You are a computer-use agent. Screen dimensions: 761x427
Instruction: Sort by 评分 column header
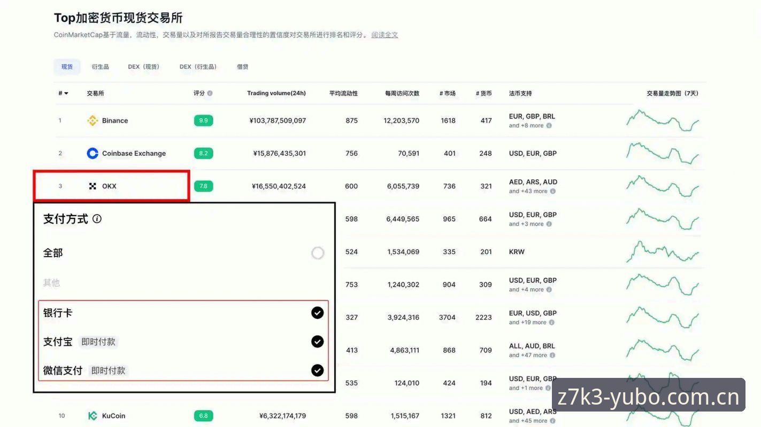pyautogui.click(x=199, y=93)
